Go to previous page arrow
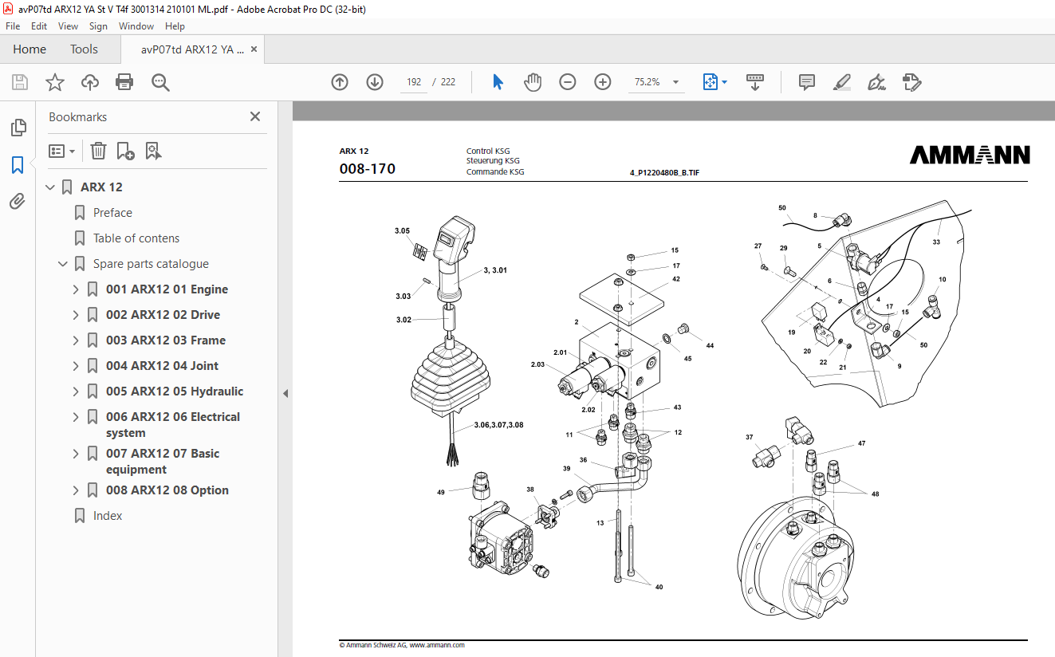1055x657 pixels. click(x=340, y=82)
